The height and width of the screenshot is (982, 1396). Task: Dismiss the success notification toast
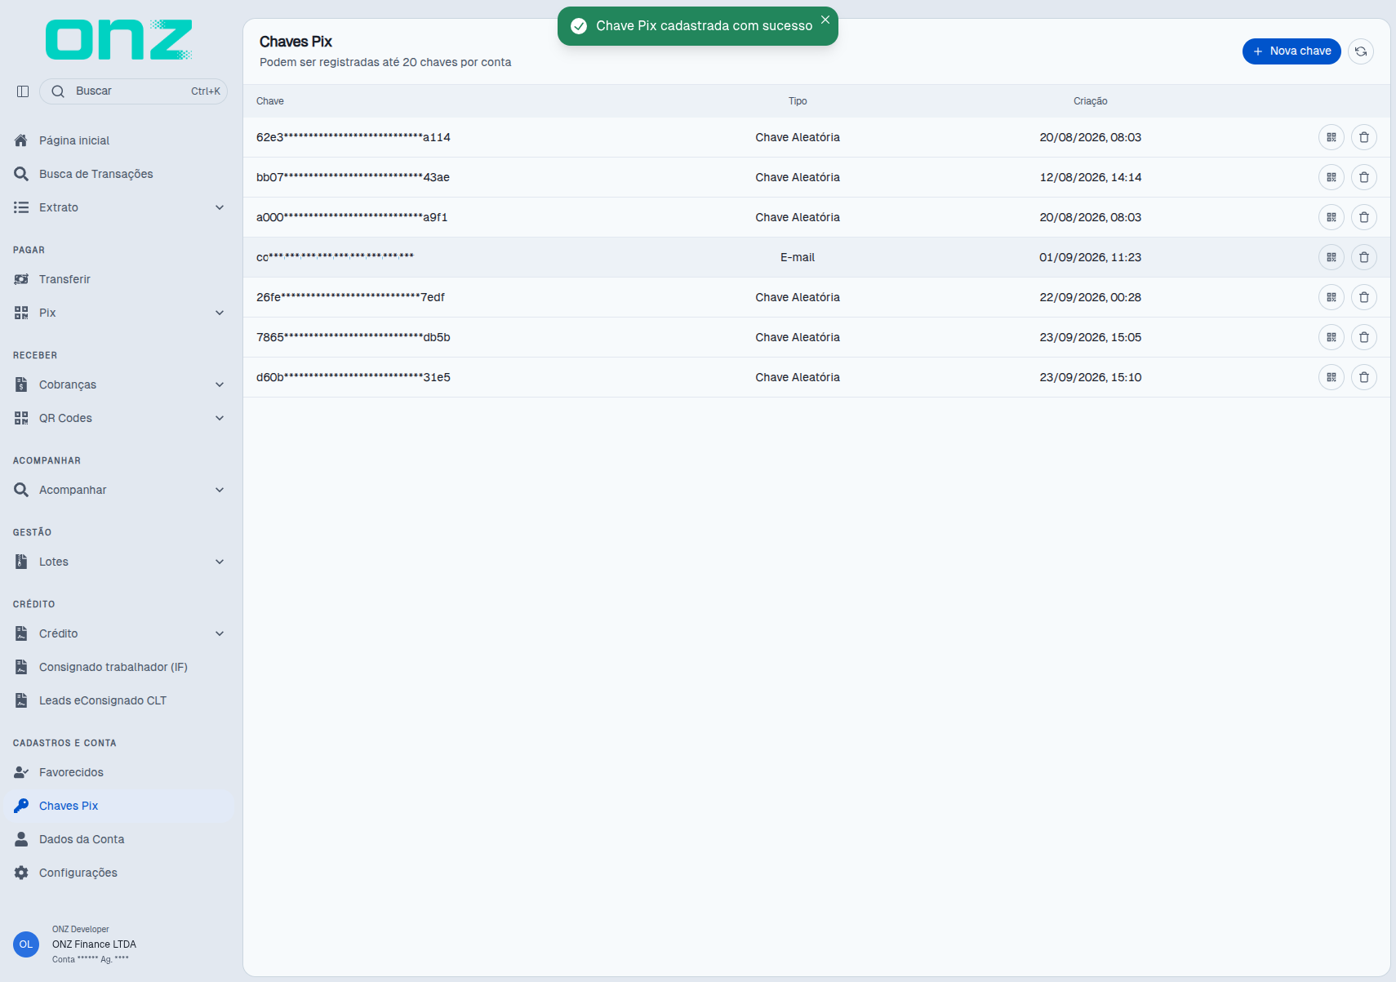[825, 20]
